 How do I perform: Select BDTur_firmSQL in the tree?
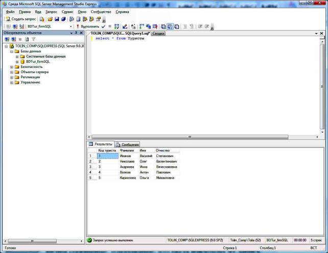click(x=38, y=62)
